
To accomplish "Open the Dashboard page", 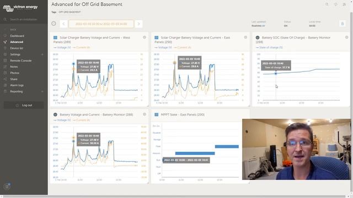I will tap(17, 36).
